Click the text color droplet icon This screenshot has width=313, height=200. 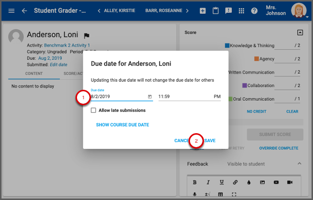click(x=248, y=182)
